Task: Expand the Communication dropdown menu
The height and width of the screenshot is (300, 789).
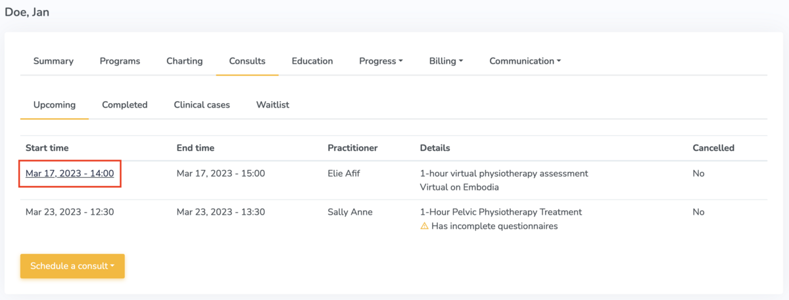Action: point(525,61)
